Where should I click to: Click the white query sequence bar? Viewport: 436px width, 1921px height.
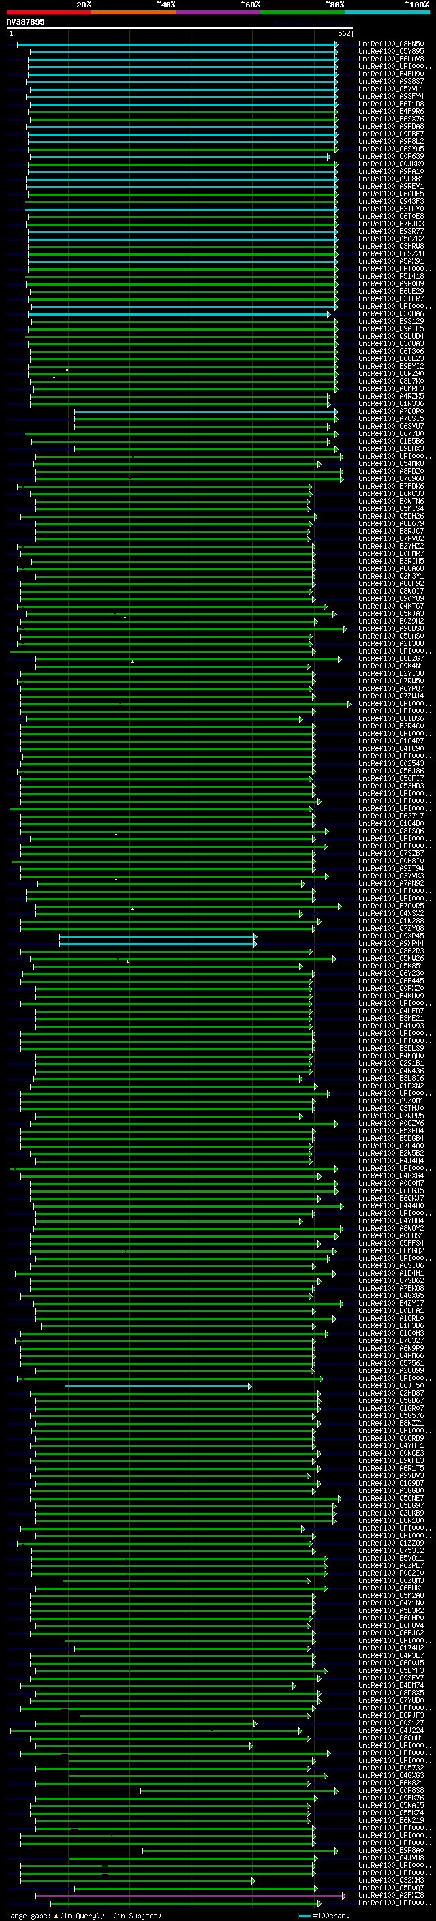(180, 29)
